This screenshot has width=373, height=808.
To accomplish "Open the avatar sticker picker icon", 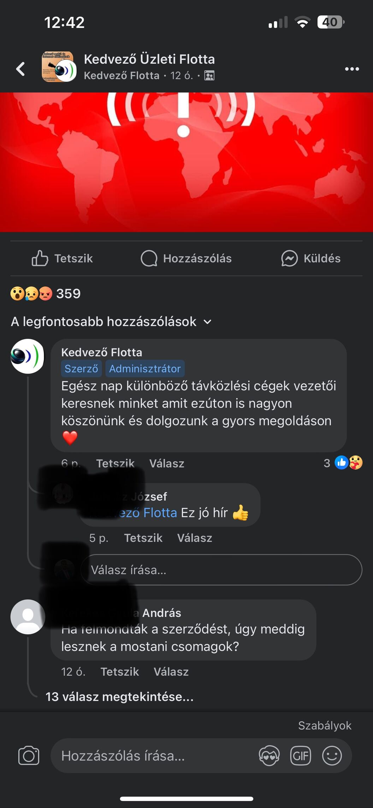I will 269,756.
